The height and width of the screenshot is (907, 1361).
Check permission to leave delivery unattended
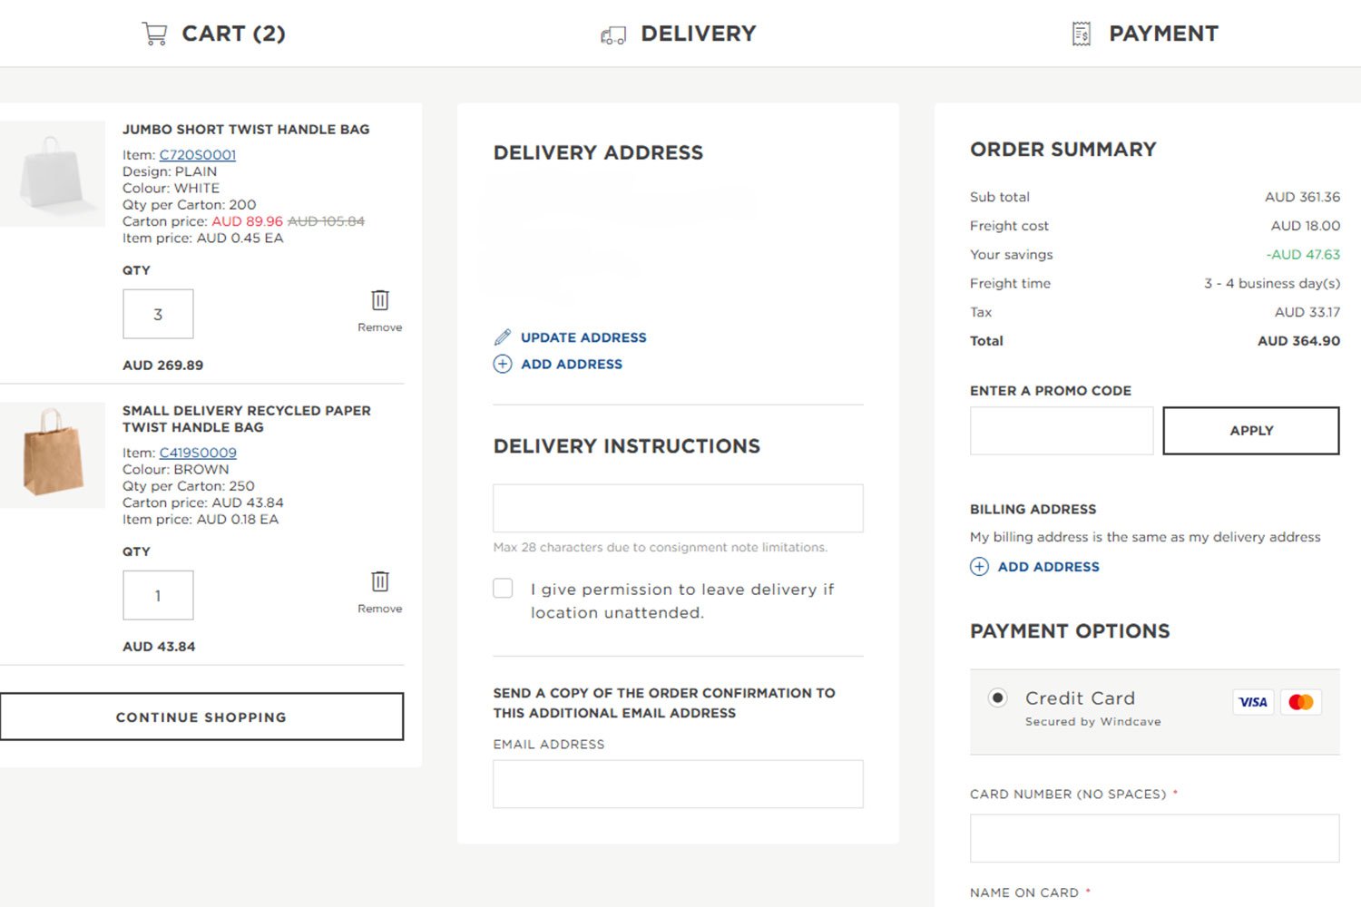(x=503, y=589)
